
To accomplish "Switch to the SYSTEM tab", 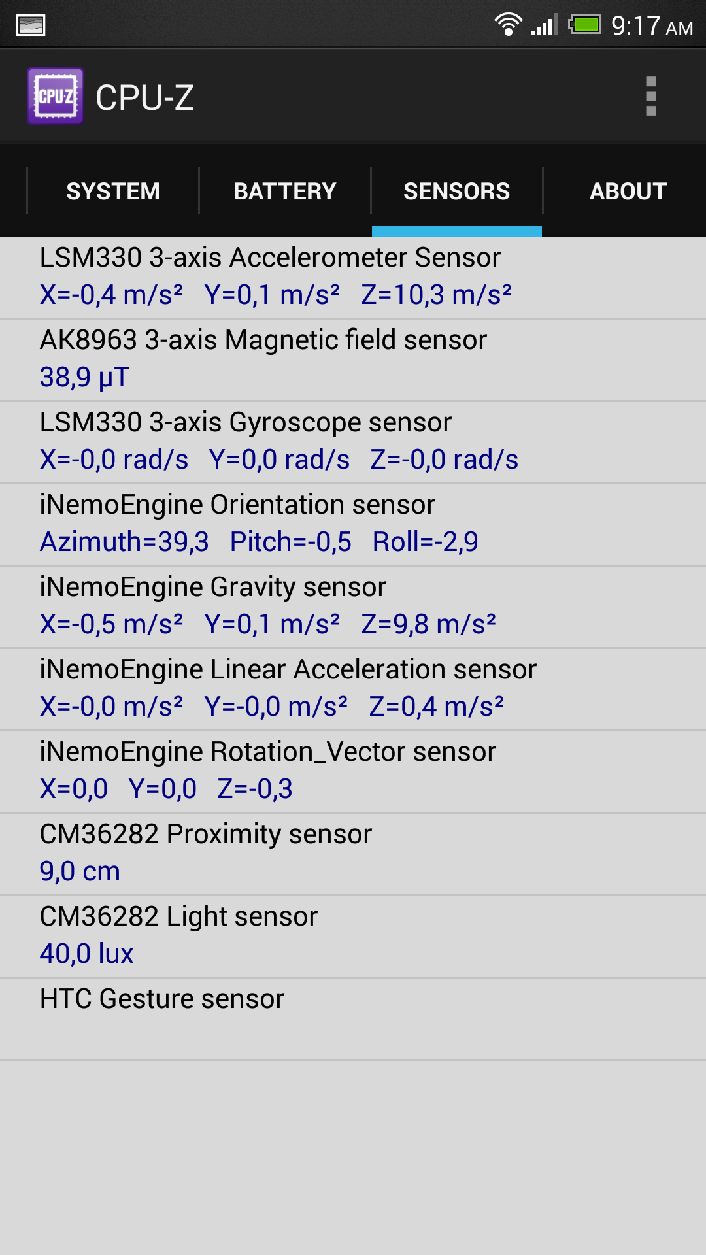I will [x=113, y=191].
